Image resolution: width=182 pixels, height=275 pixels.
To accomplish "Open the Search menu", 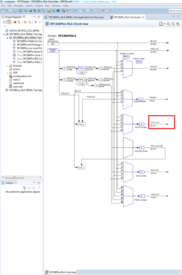I will point(29,6).
